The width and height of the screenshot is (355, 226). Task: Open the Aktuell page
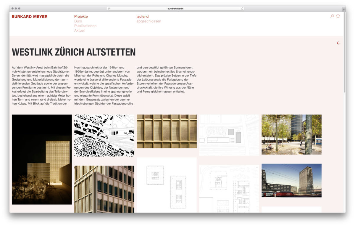pos(80,31)
